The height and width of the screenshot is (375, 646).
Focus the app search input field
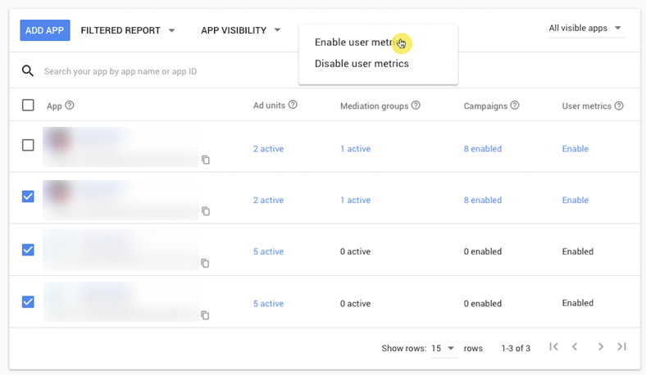[x=246, y=71]
